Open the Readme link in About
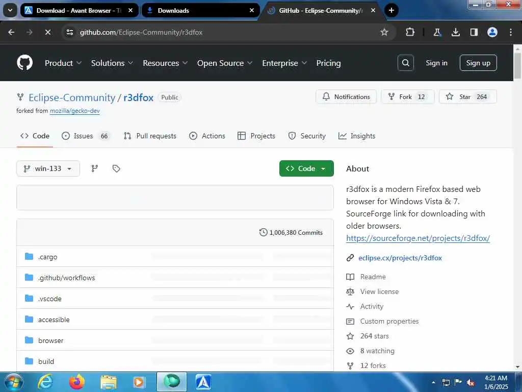The width and height of the screenshot is (522, 392). coord(373,277)
